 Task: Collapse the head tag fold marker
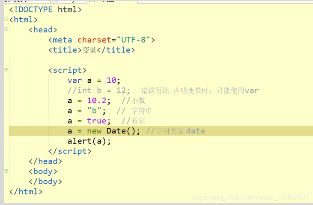[x=6, y=29]
